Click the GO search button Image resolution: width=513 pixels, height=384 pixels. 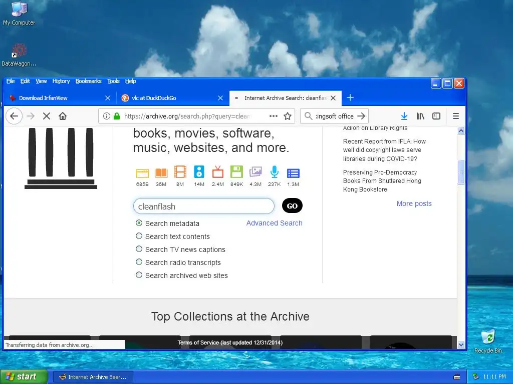[292, 205]
